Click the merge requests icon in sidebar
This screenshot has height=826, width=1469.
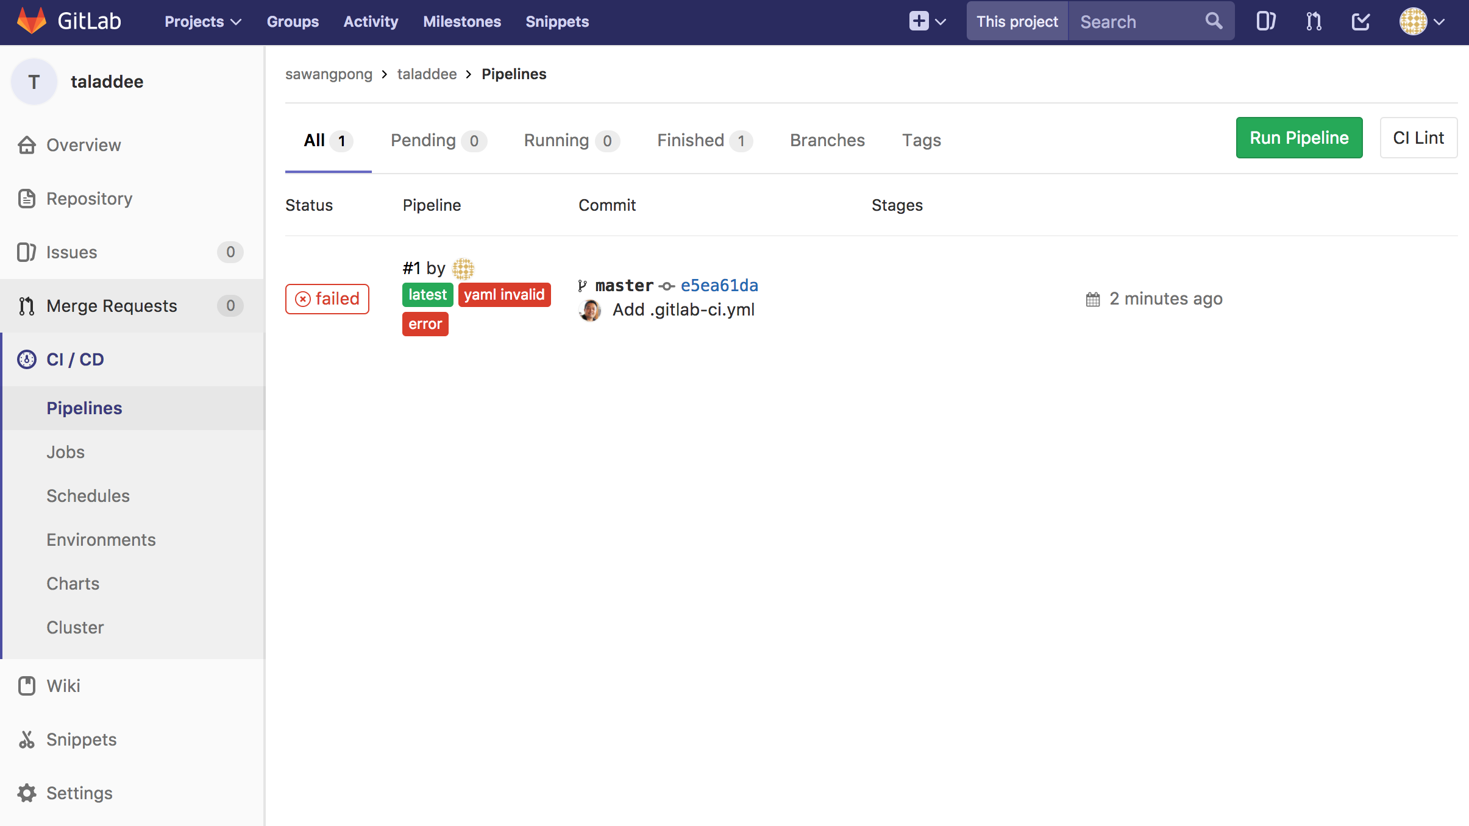pos(27,306)
